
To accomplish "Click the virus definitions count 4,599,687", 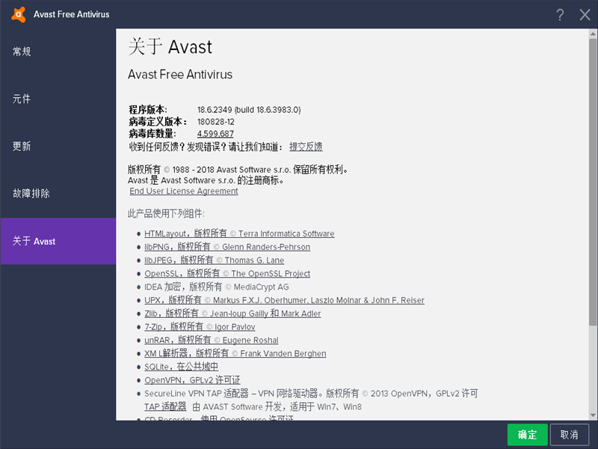I will (x=215, y=134).
